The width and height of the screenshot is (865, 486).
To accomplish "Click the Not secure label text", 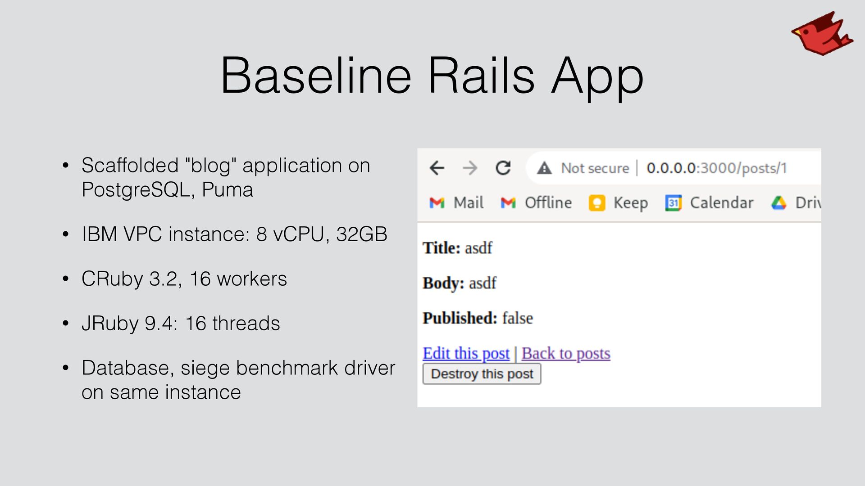I will (x=595, y=168).
